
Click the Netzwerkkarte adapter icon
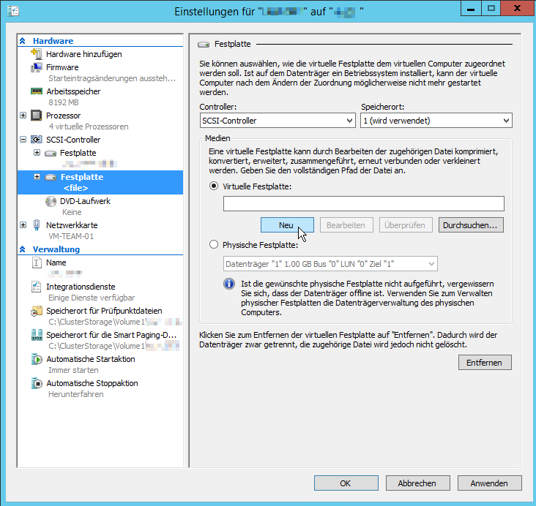pyautogui.click(x=37, y=225)
